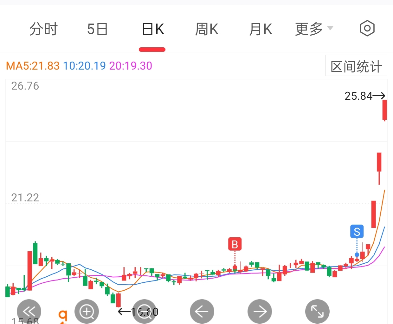Expand the 更多 dropdown
Viewport: 393px width, 324px height.
pos(314,29)
